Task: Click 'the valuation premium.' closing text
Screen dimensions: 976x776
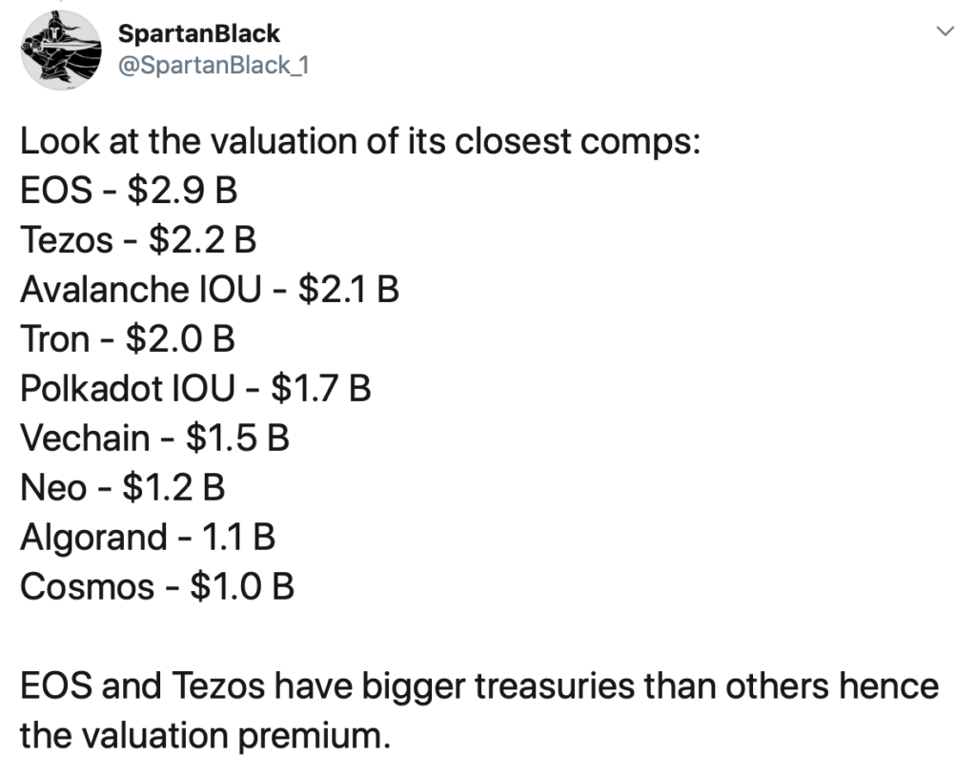Action: coord(205,736)
